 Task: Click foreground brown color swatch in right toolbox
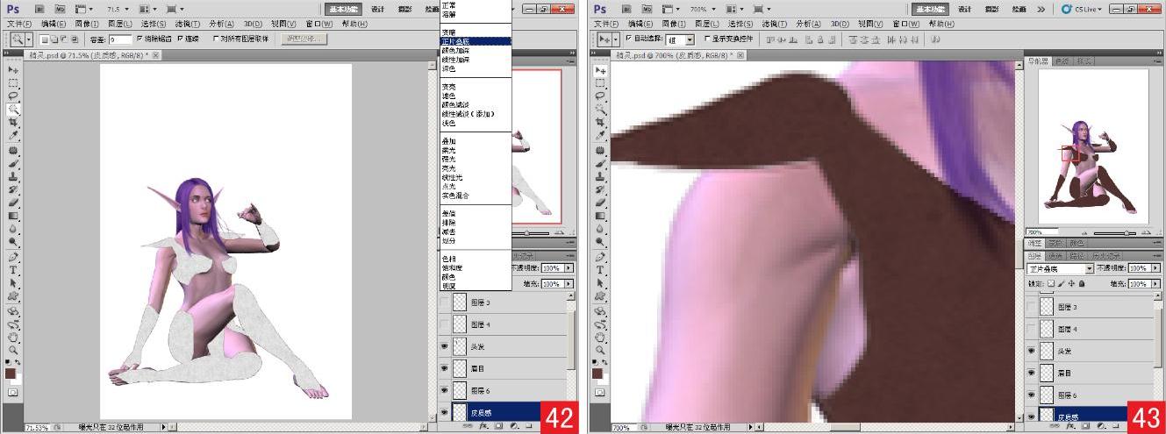tap(597, 374)
